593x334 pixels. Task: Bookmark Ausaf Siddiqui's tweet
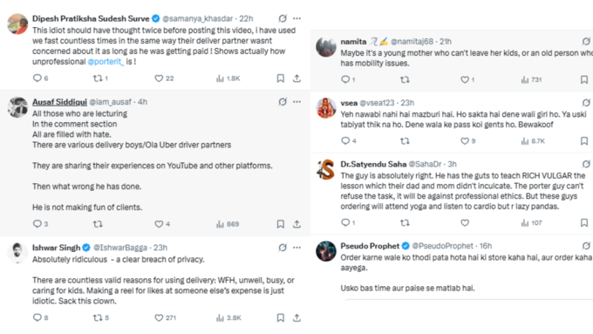pos(280,224)
